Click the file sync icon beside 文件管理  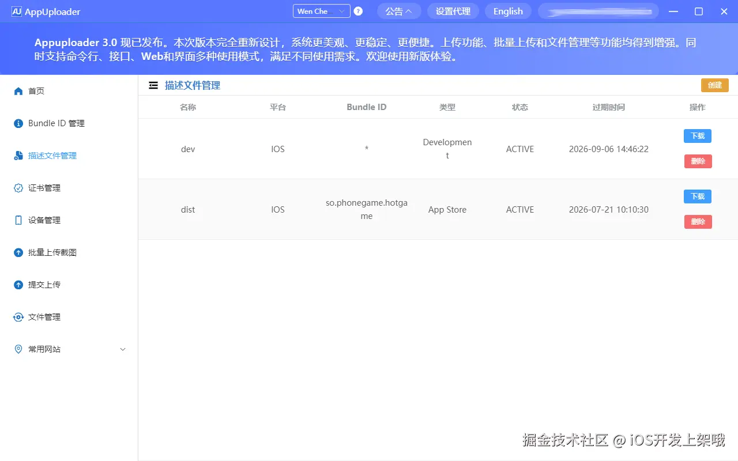coord(18,317)
